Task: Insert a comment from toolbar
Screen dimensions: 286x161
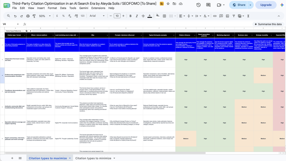Action: pyautogui.click(x=221, y=16)
